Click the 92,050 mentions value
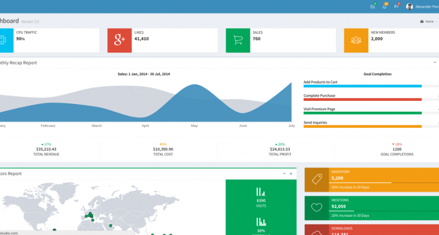Screen dimensions: 439x235 pyautogui.click(x=339, y=206)
